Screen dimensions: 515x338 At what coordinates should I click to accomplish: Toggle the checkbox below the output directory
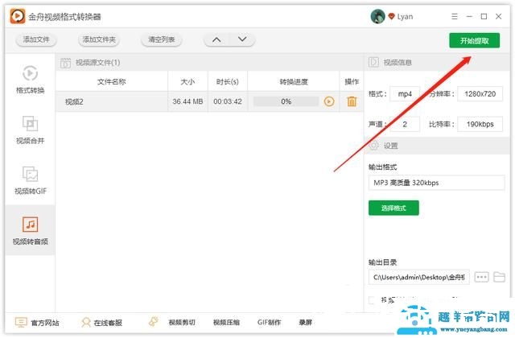372,300
